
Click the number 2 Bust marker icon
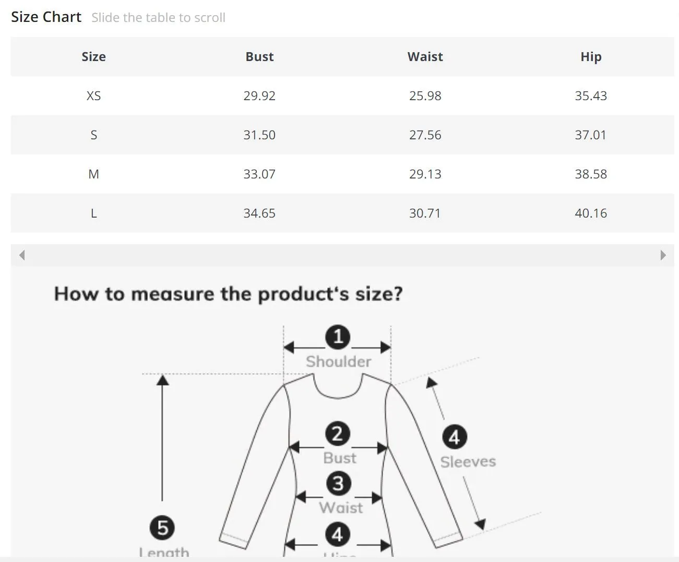coord(338,434)
